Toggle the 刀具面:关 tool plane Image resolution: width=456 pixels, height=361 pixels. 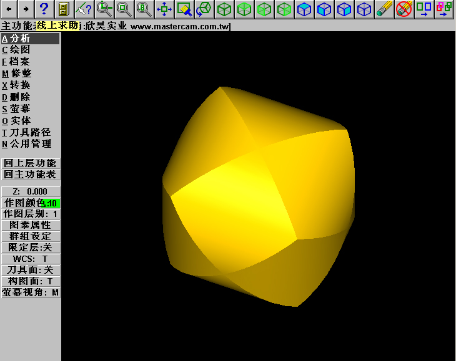pos(31,270)
